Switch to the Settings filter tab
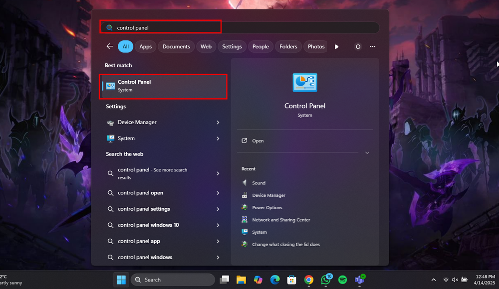 (232, 46)
